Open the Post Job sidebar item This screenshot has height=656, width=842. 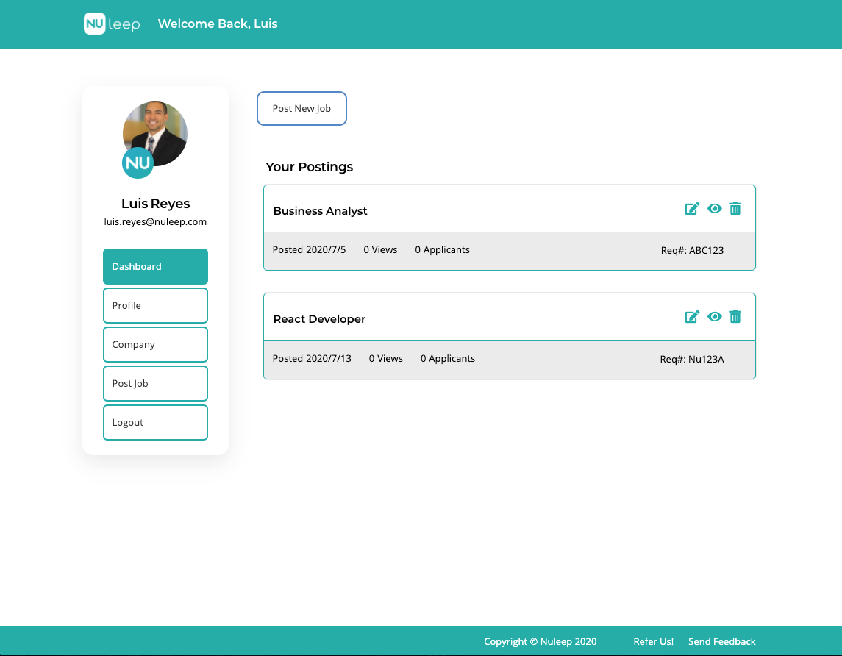[155, 383]
